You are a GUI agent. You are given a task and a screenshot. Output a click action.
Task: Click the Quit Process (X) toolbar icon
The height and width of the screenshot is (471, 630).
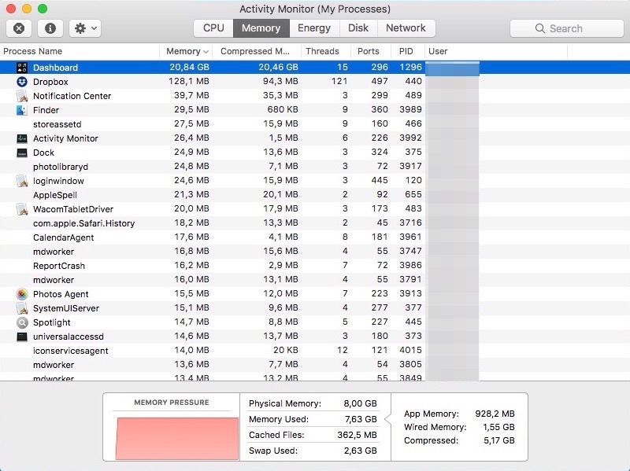[x=17, y=28]
